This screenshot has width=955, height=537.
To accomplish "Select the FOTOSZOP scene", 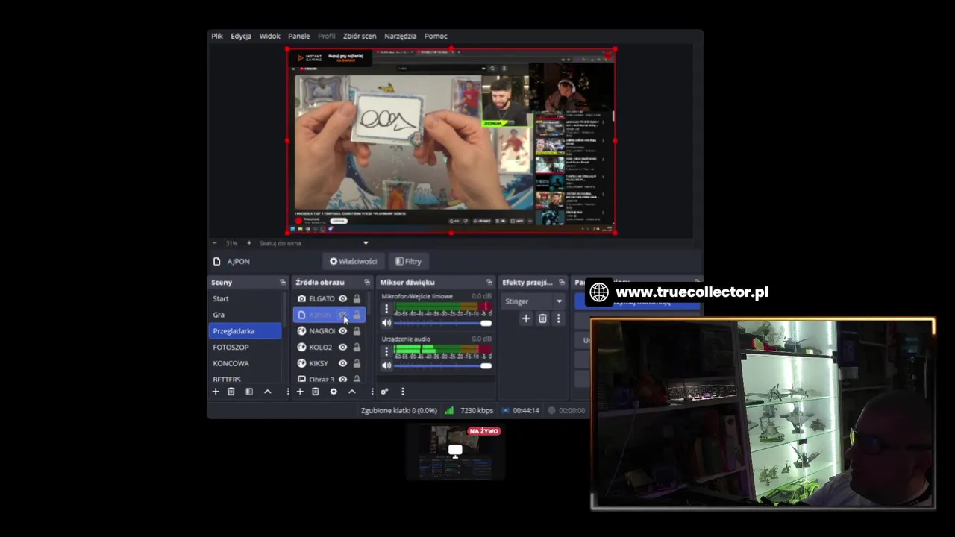I will click(x=245, y=347).
